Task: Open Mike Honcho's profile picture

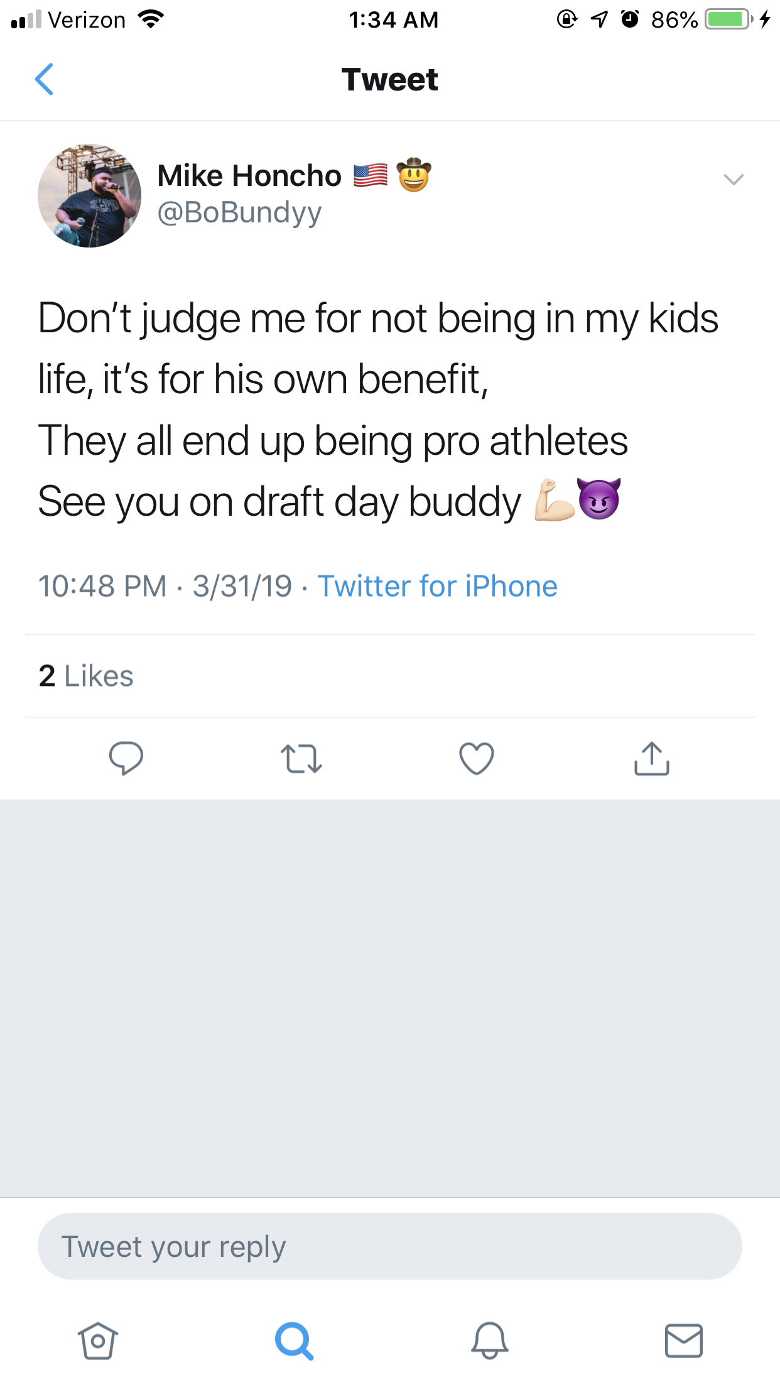Action: pos(90,195)
